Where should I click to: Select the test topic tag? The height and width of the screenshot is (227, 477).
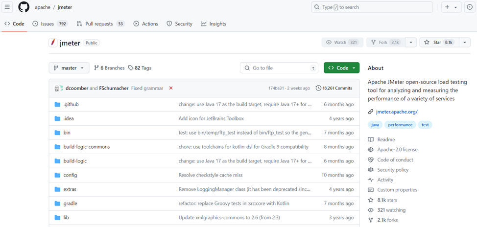click(x=425, y=125)
